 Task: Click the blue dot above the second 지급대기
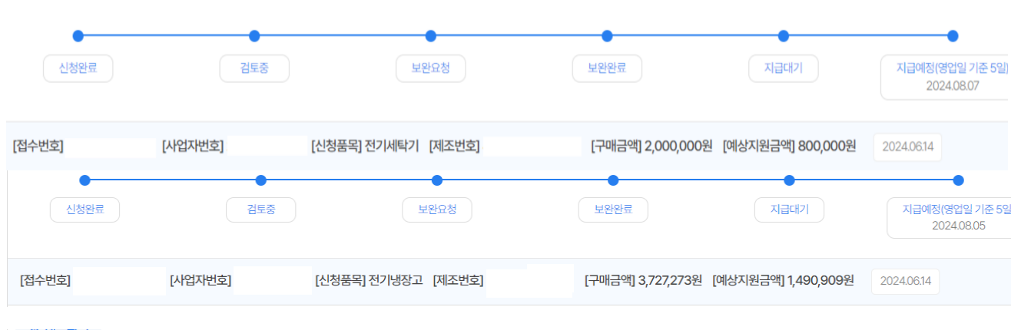coord(789,180)
